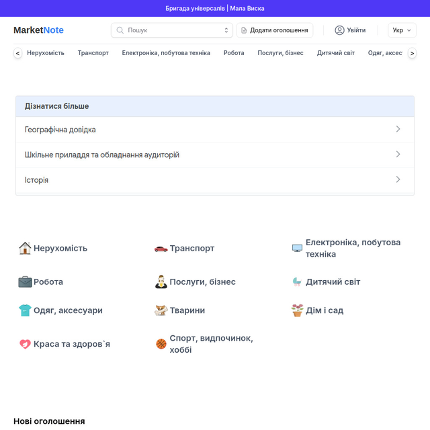
Task: Click the Дізнатися більше panel header
Action: (x=215, y=106)
